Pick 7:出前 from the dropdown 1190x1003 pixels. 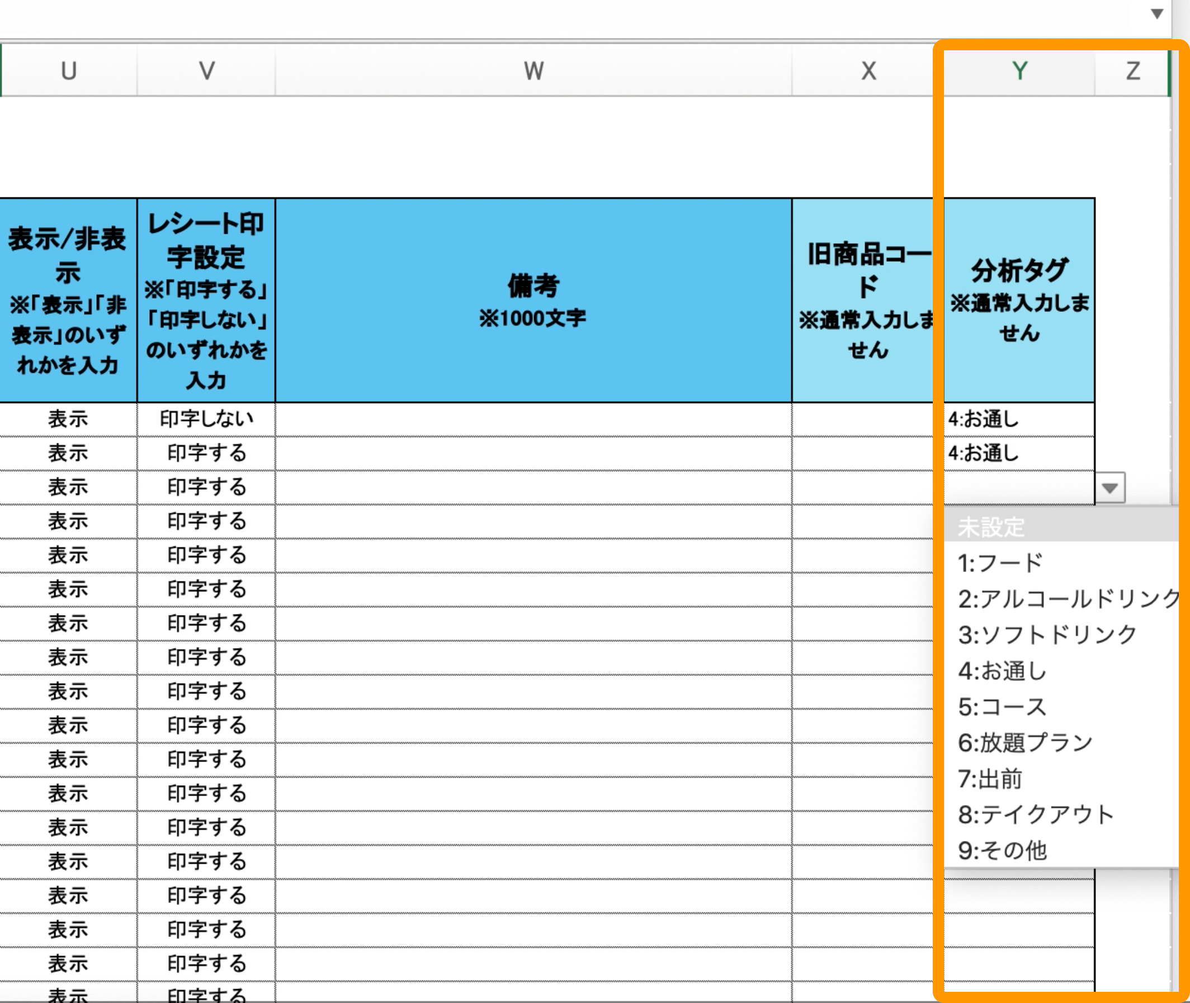pos(1061,778)
